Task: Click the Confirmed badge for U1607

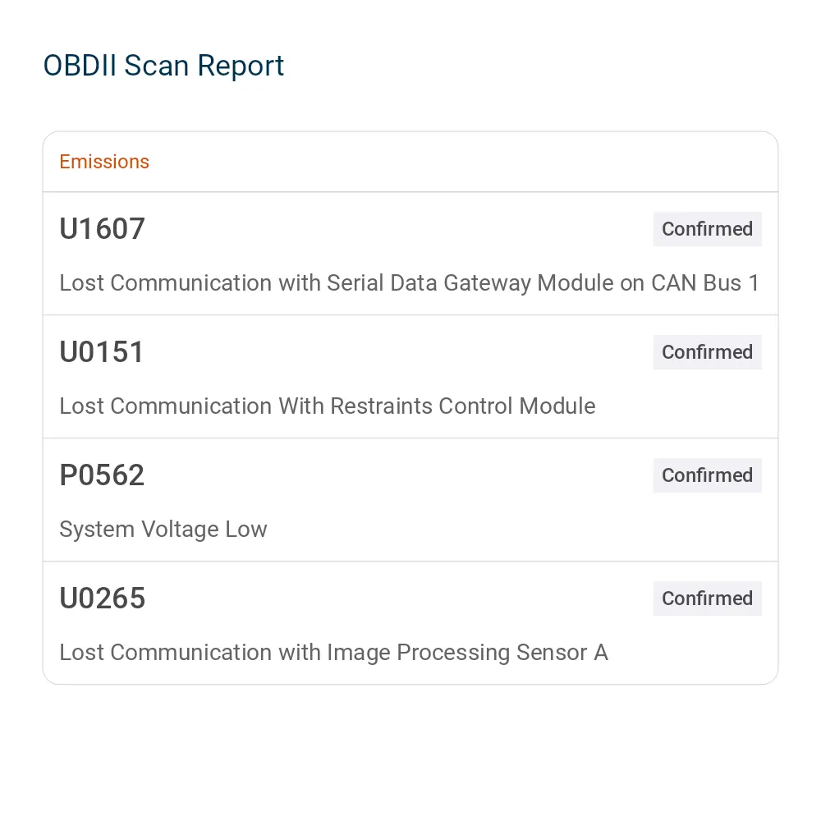Action: [x=707, y=229]
